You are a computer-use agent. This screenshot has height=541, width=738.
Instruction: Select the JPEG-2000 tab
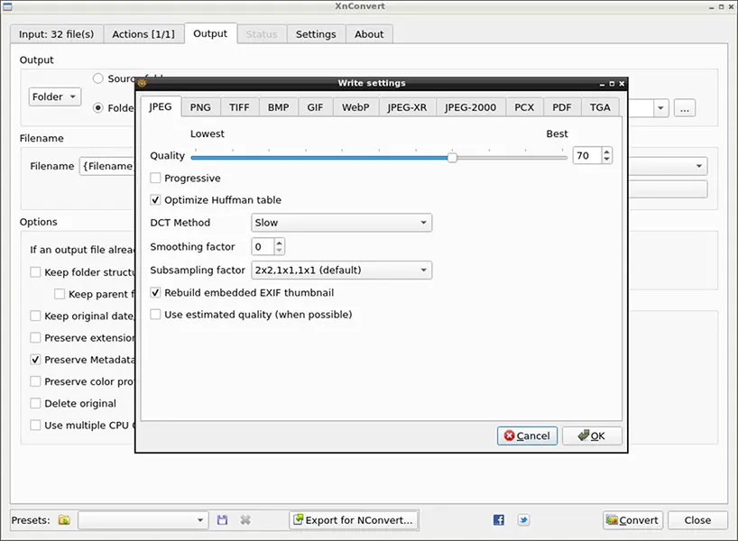(471, 107)
